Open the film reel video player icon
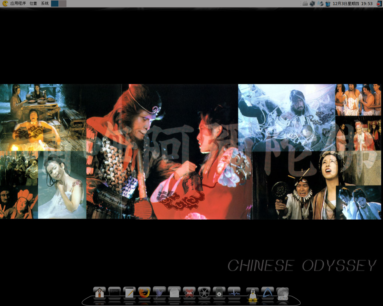Screen dimensions: 383x306 [204, 293]
